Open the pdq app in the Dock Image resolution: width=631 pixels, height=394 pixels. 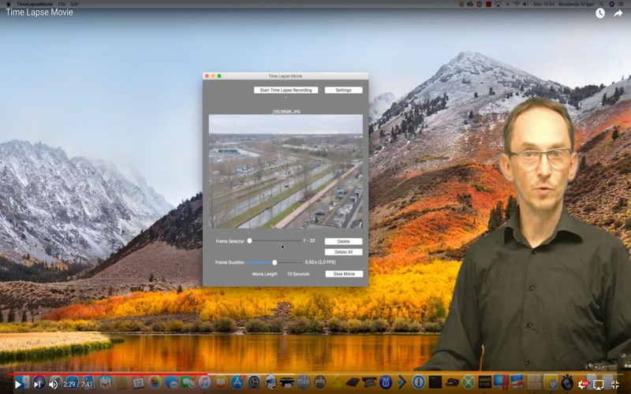319,382
